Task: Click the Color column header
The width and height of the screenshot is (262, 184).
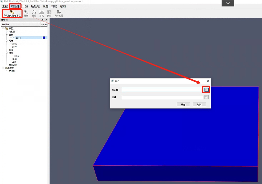Action: [x=44, y=25]
